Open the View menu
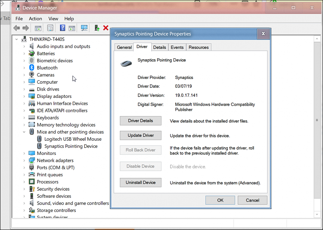 tap(53, 19)
